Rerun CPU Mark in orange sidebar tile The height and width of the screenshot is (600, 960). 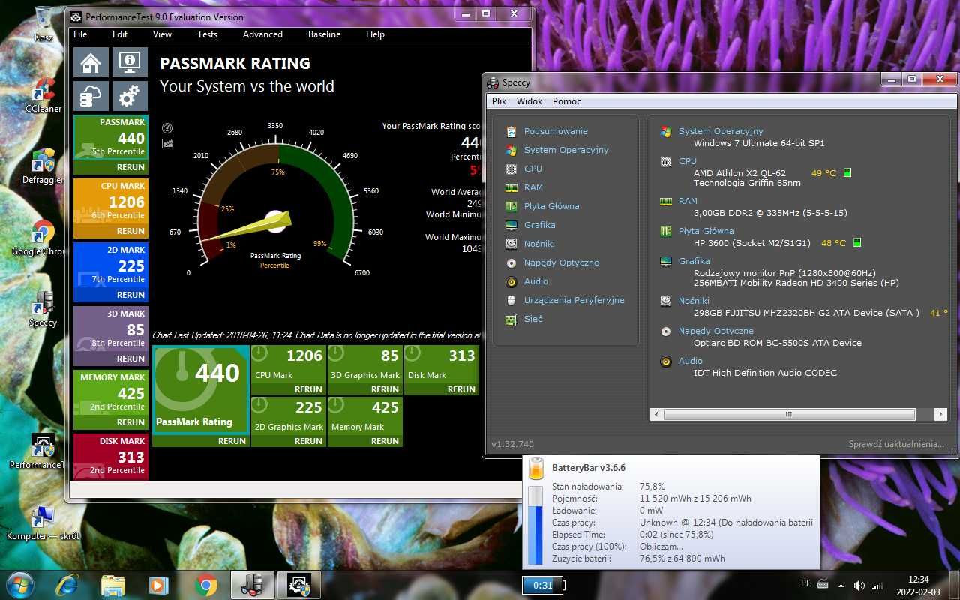(130, 231)
